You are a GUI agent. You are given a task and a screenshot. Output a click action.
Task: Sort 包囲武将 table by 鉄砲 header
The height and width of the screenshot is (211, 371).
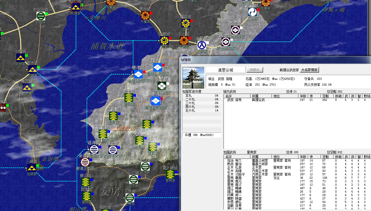tap(338, 157)
